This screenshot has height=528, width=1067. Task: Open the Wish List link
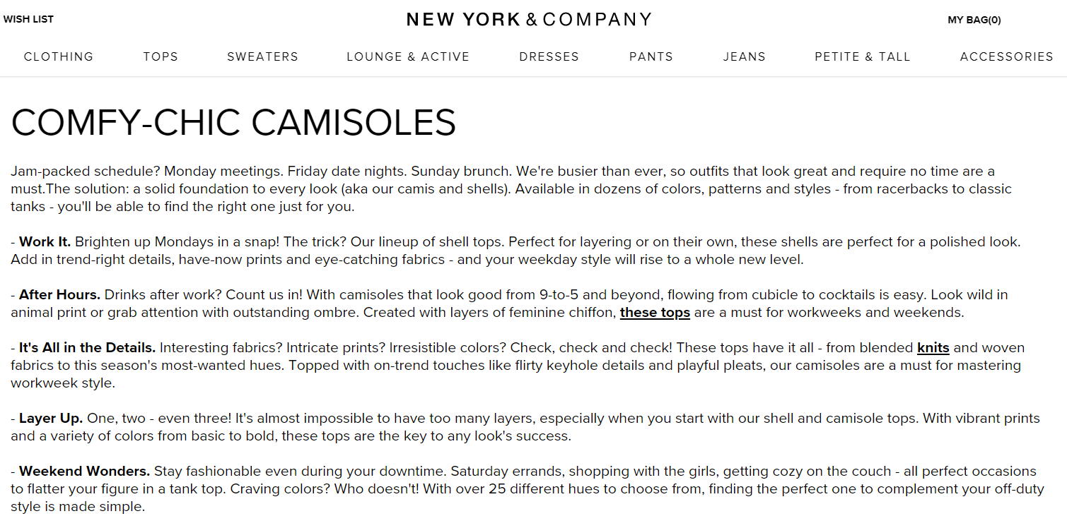pyautogui.click(x=28, y=20)
